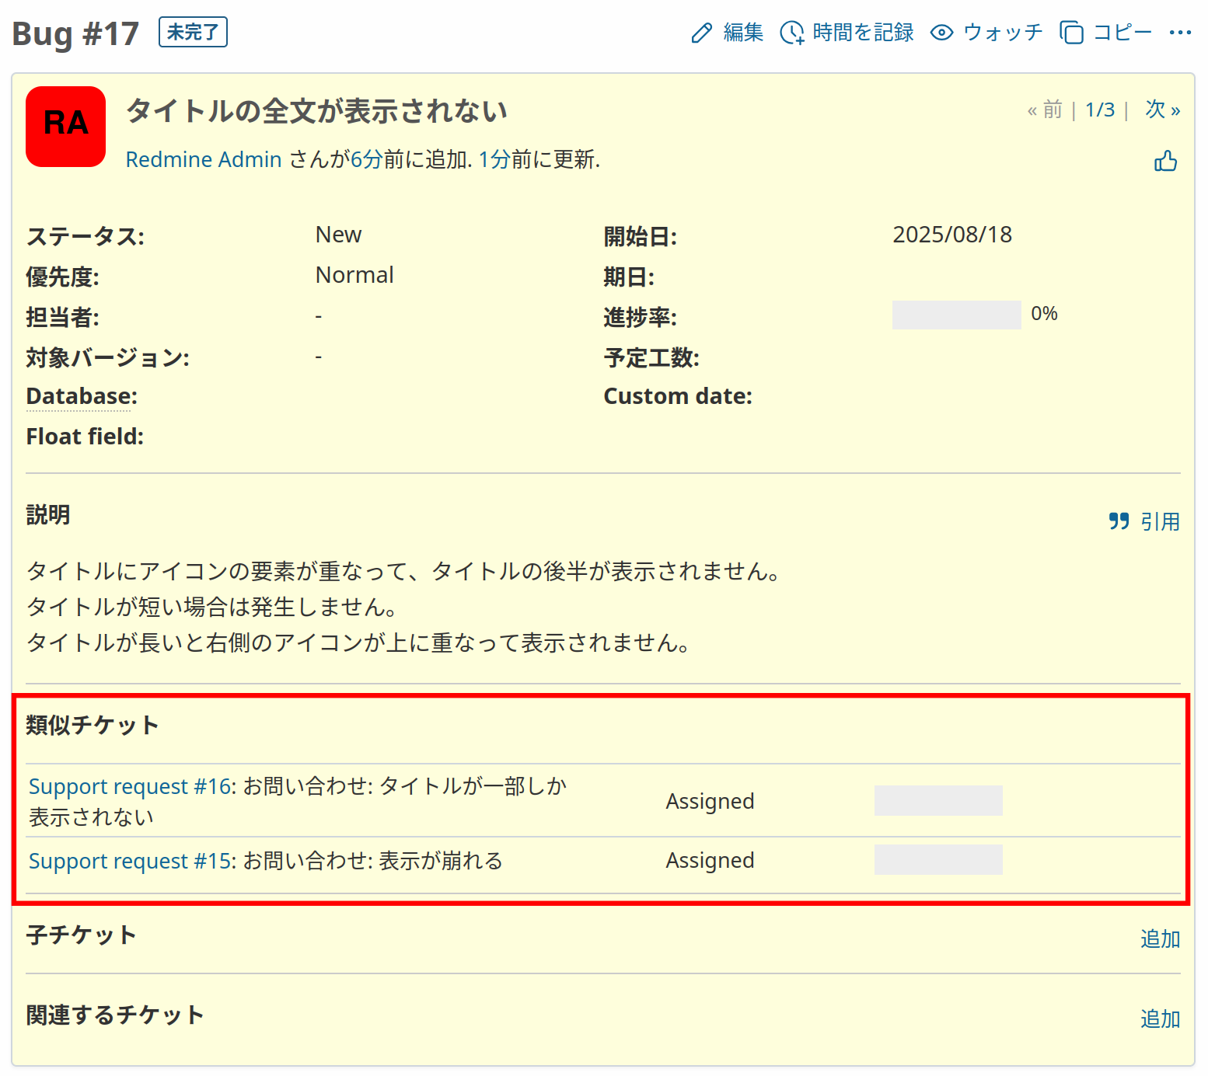
Task: Click the quote marks icon
Action: 1119,521
